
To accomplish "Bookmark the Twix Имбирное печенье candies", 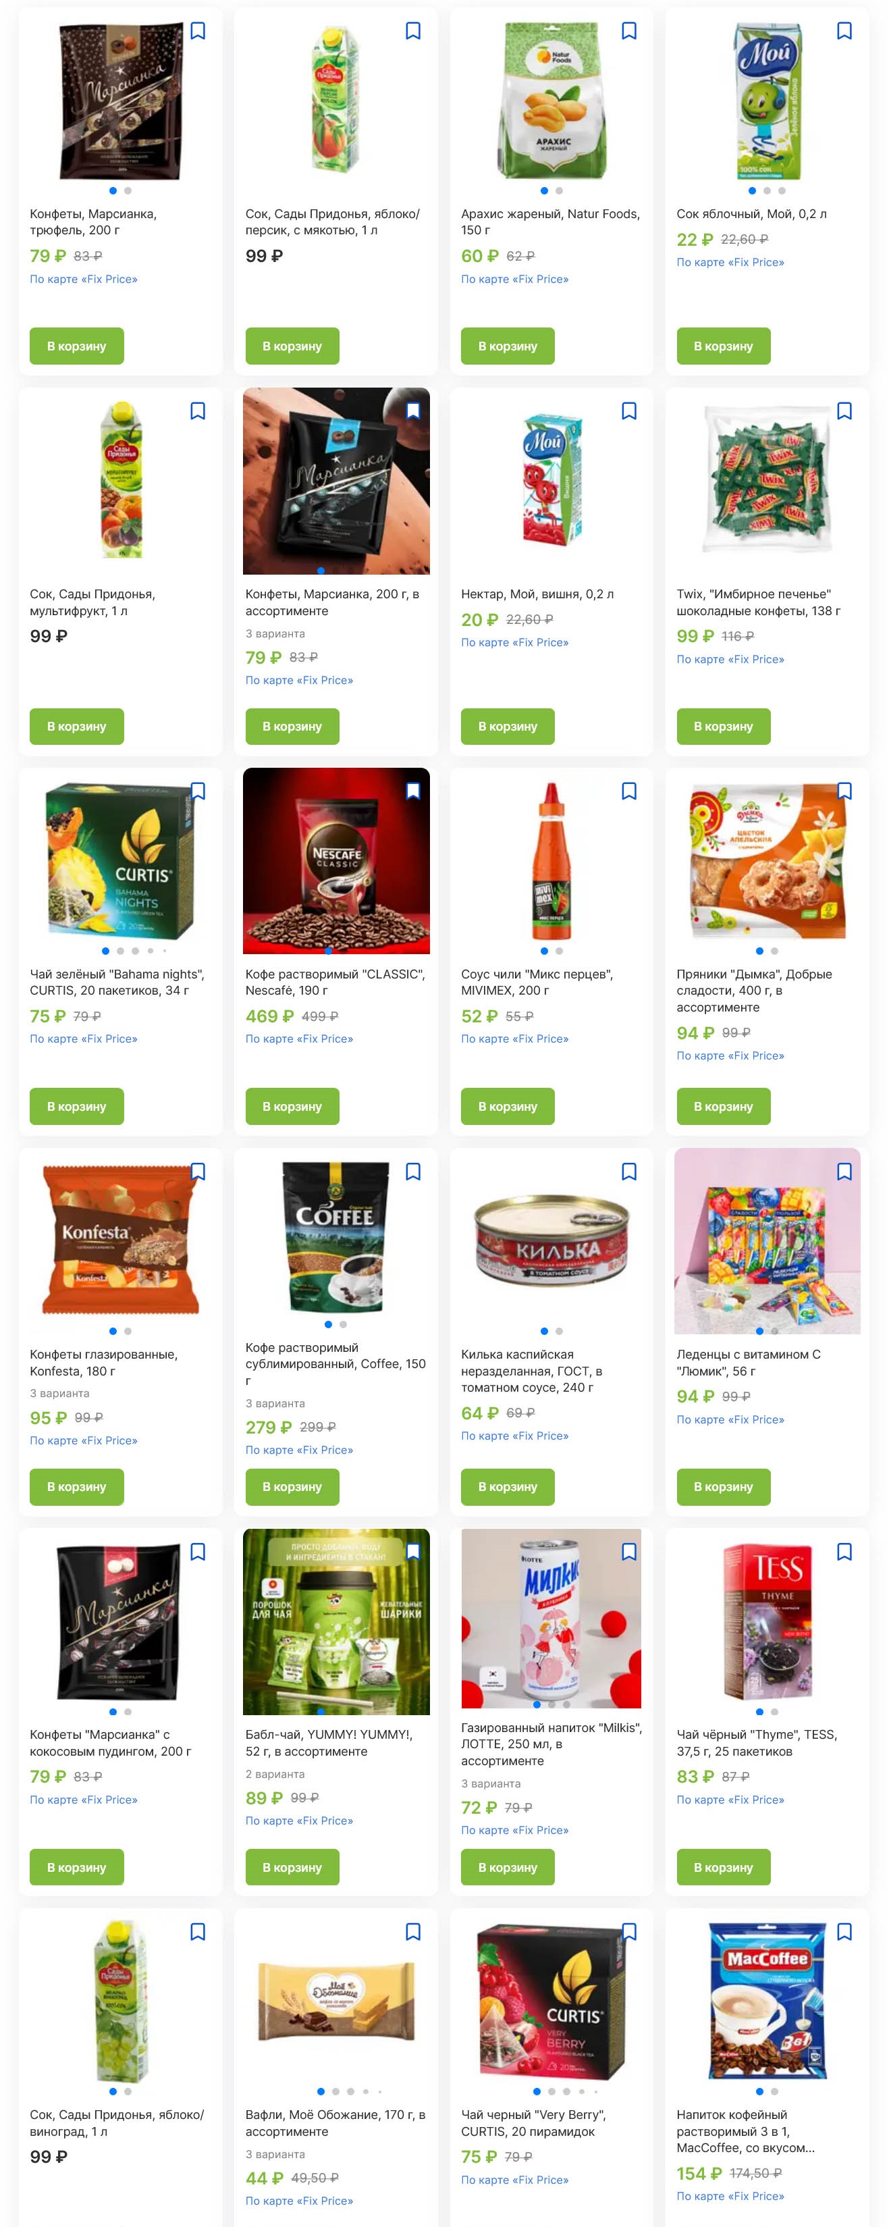I will click(844, 411).
